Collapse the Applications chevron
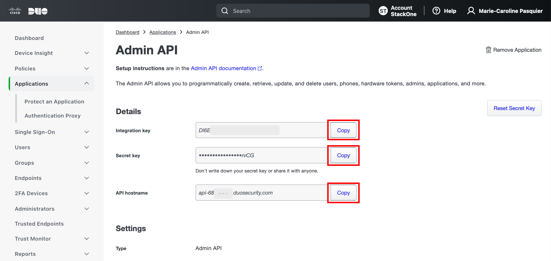 coord(87,83)
